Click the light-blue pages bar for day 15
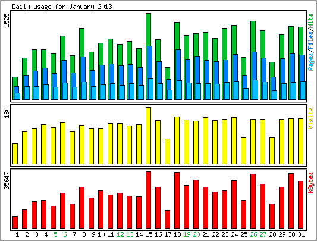Screen dimensions: 317x241 [151, 89]
